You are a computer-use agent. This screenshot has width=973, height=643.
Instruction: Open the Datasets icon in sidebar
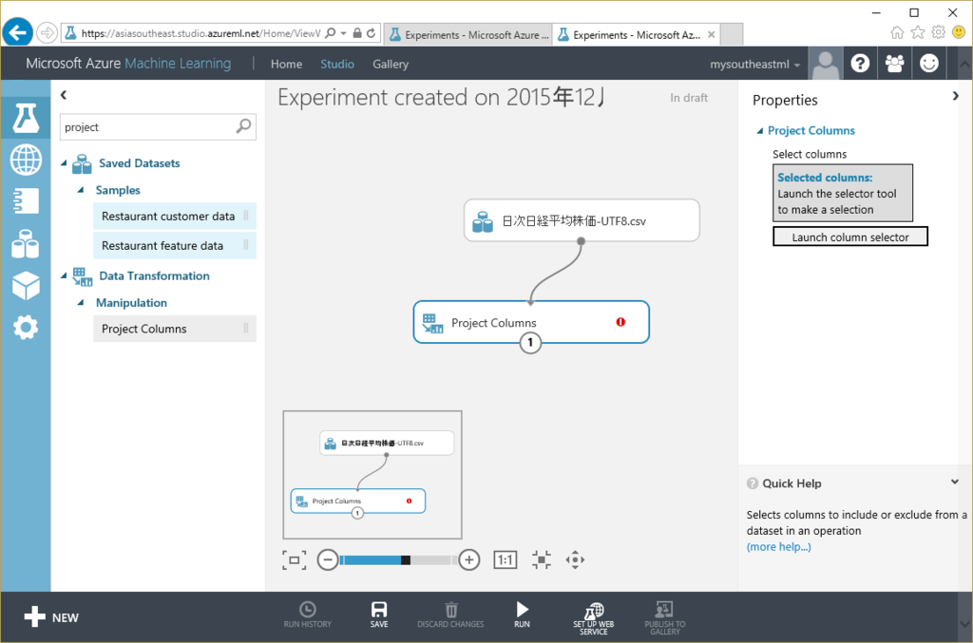point(26,244)
